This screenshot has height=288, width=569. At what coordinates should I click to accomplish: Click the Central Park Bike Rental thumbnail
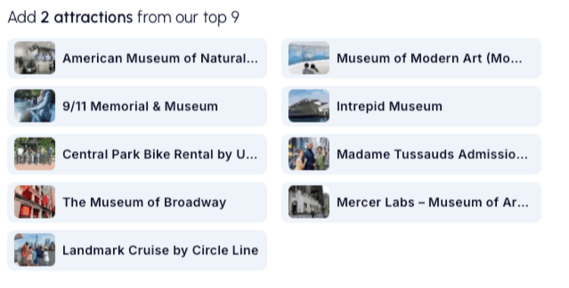coord(35,154)
